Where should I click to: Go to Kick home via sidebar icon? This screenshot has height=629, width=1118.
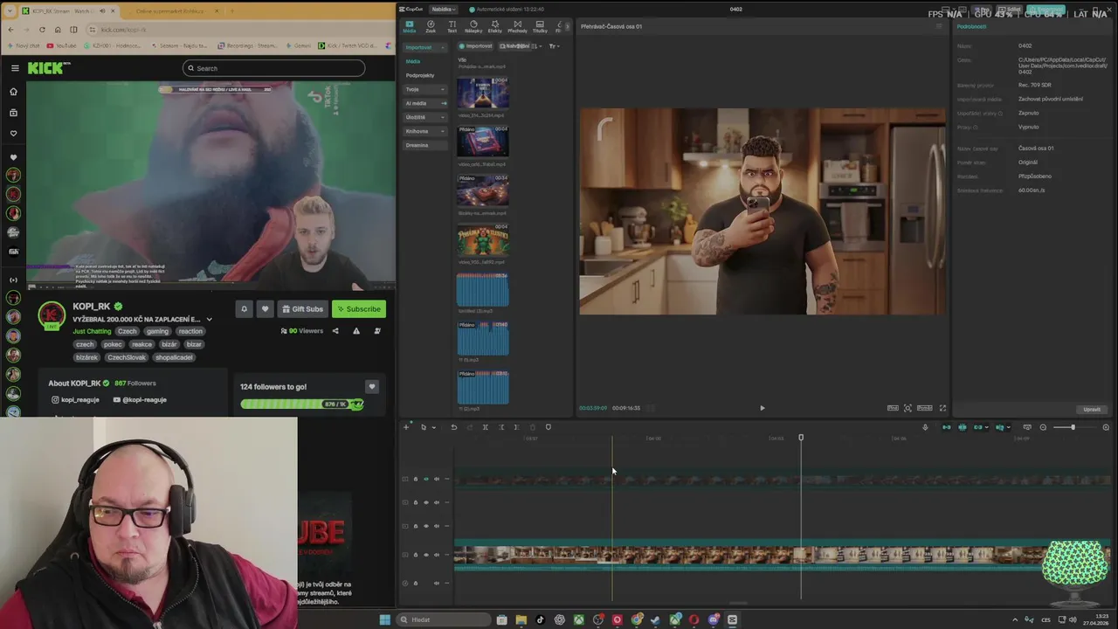click(13, 92)
